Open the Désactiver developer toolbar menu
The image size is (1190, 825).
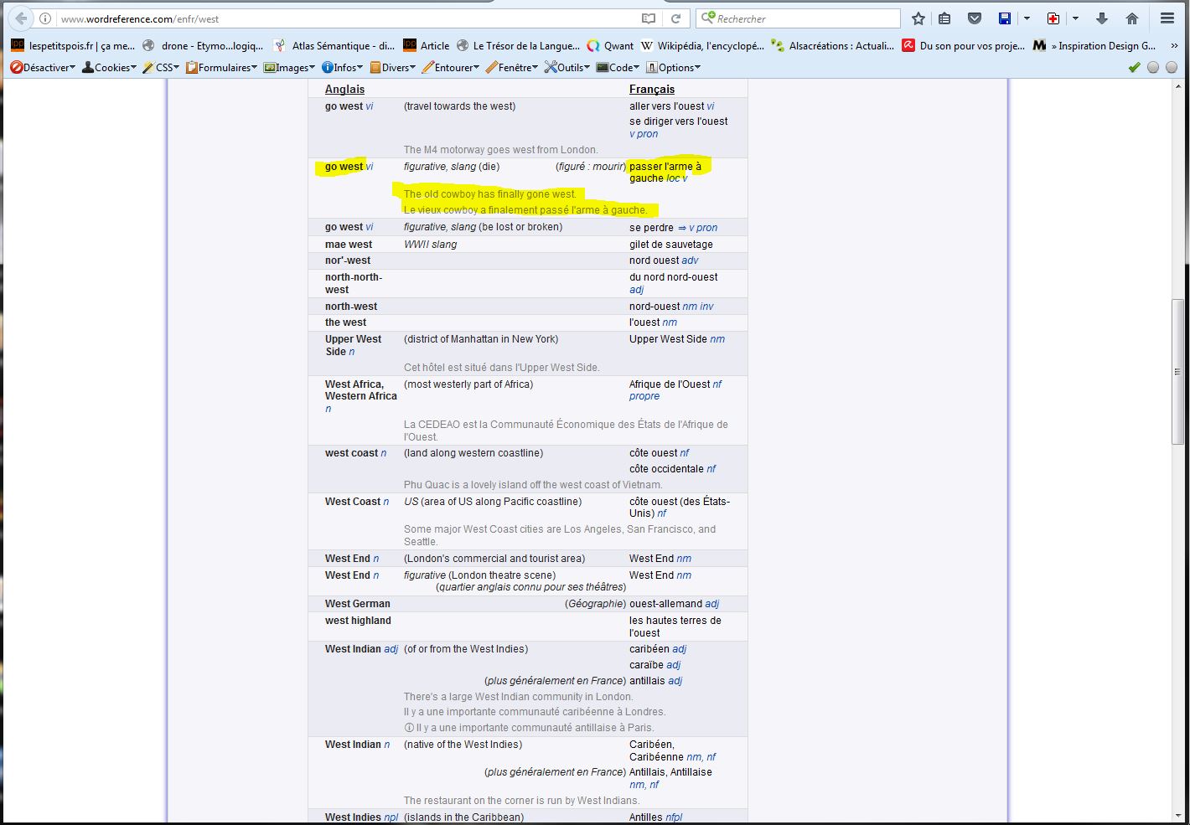[43, 68]
